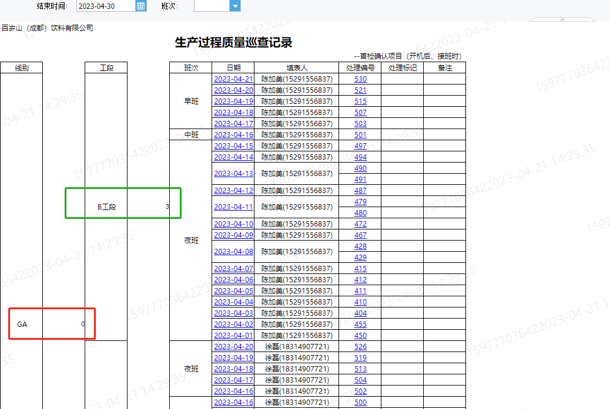610x409 pixels.
Task: Open process number link 519
Action: (x=360, y=358)
